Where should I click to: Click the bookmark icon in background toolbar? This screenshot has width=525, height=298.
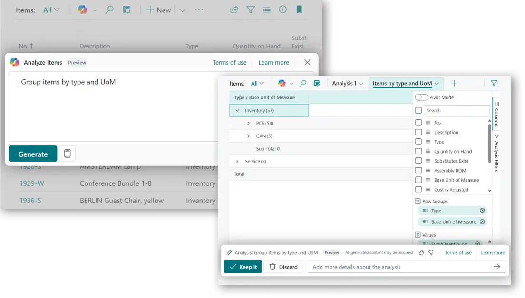click(x=299, y=10)
